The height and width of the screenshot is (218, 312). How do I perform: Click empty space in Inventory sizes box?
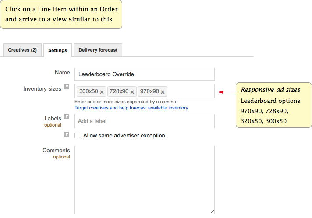191,91
